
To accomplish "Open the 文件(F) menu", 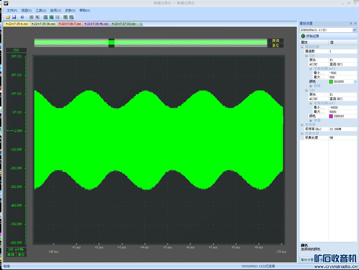I will point(12,11).
